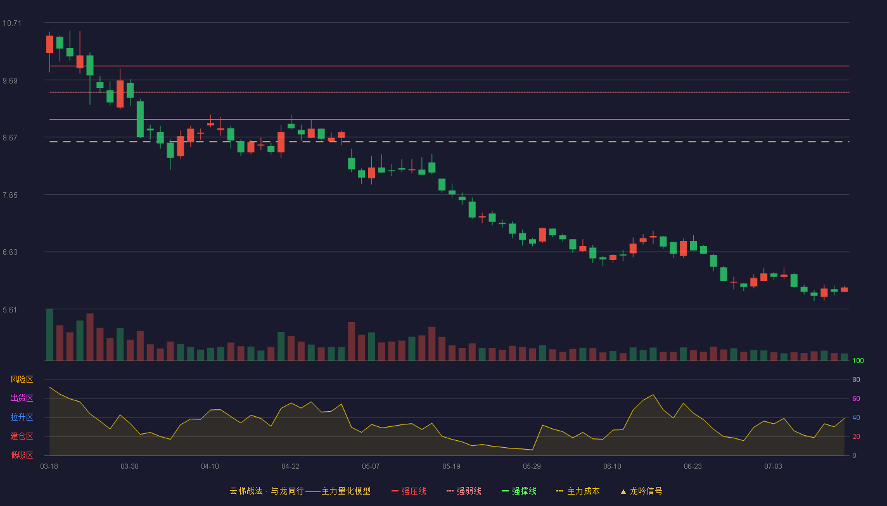Toggle the 强撑线 legend entry

pos(519,491)
